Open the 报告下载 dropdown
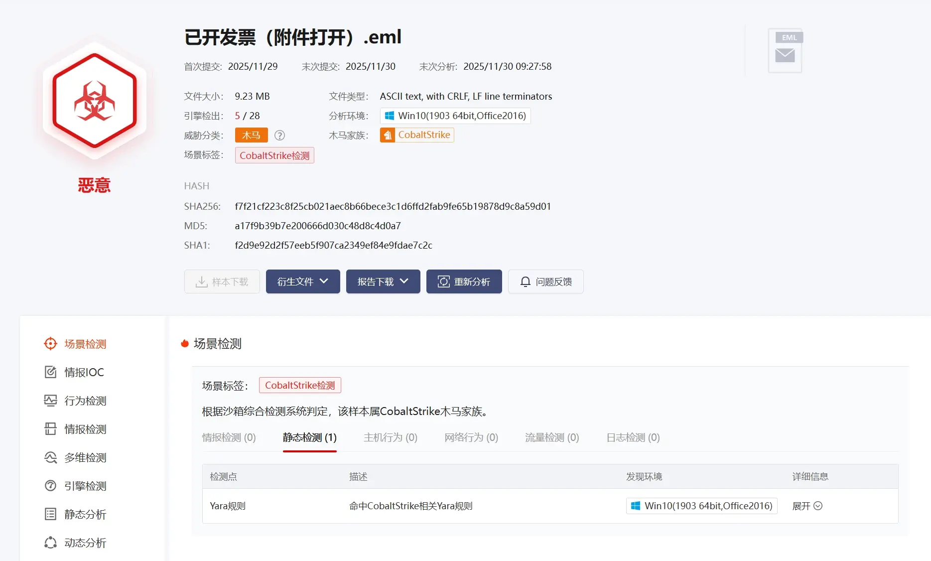This screenshot has height=561, width=931. click(x=383, y=281)
